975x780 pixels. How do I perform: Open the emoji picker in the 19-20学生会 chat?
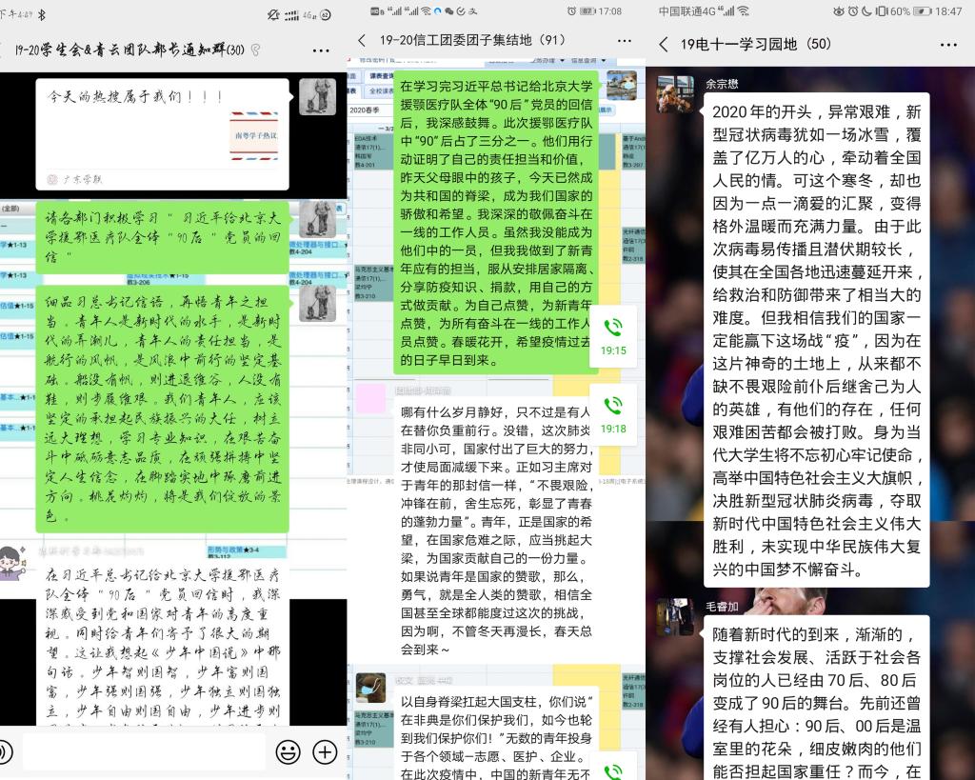click(288, 752)
